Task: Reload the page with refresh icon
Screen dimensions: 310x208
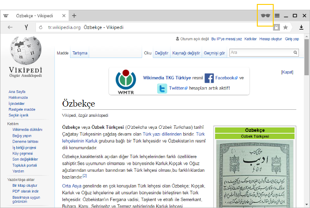Action: (41, 27)
